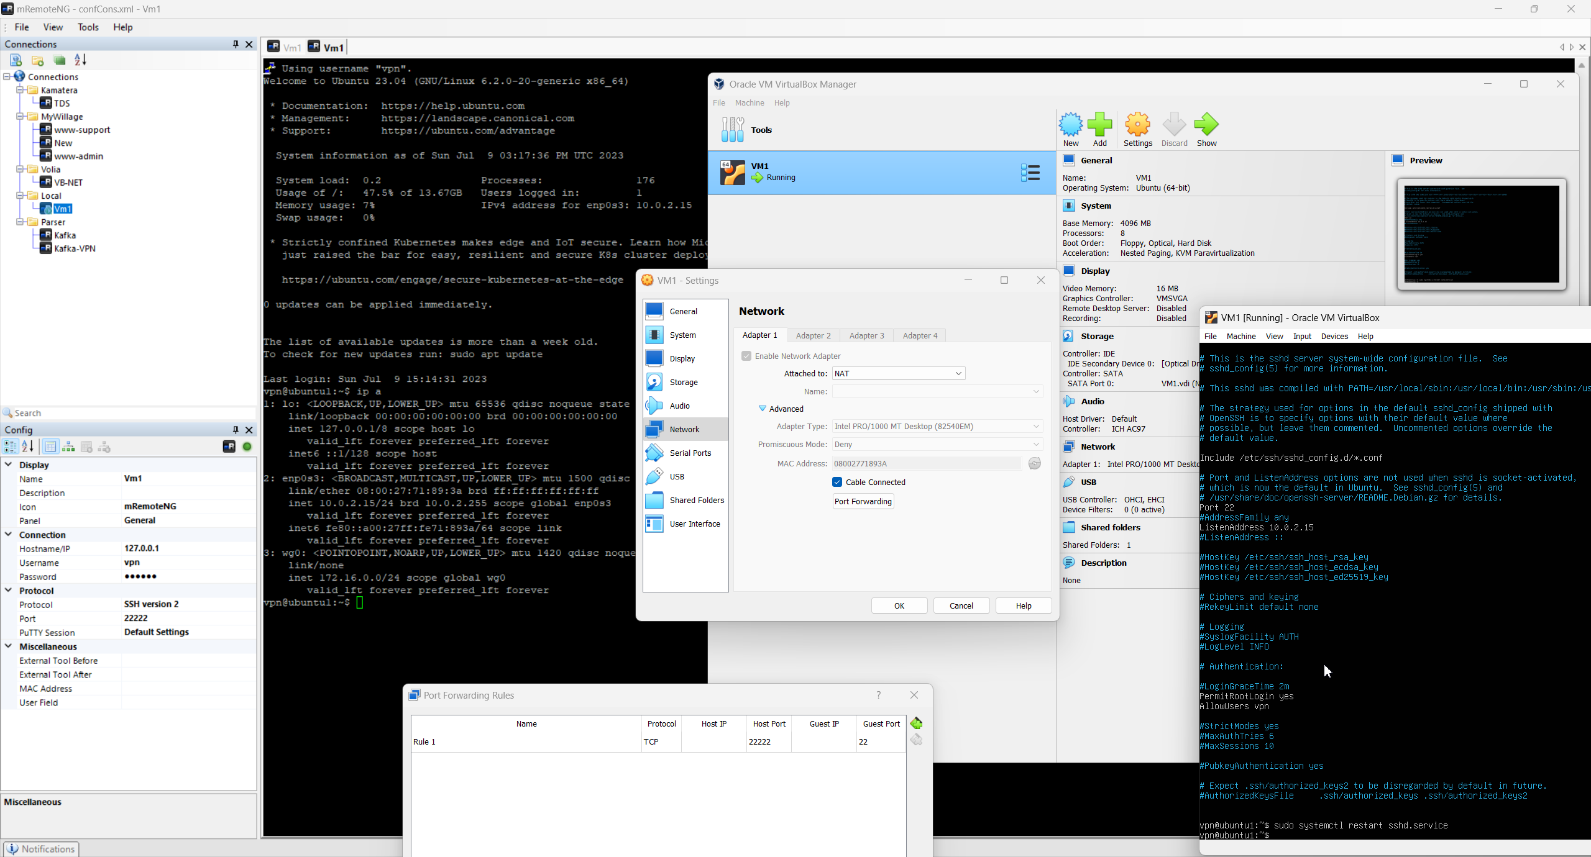
Task: Collapse the Advanced network section
Action: coord(762,409)
